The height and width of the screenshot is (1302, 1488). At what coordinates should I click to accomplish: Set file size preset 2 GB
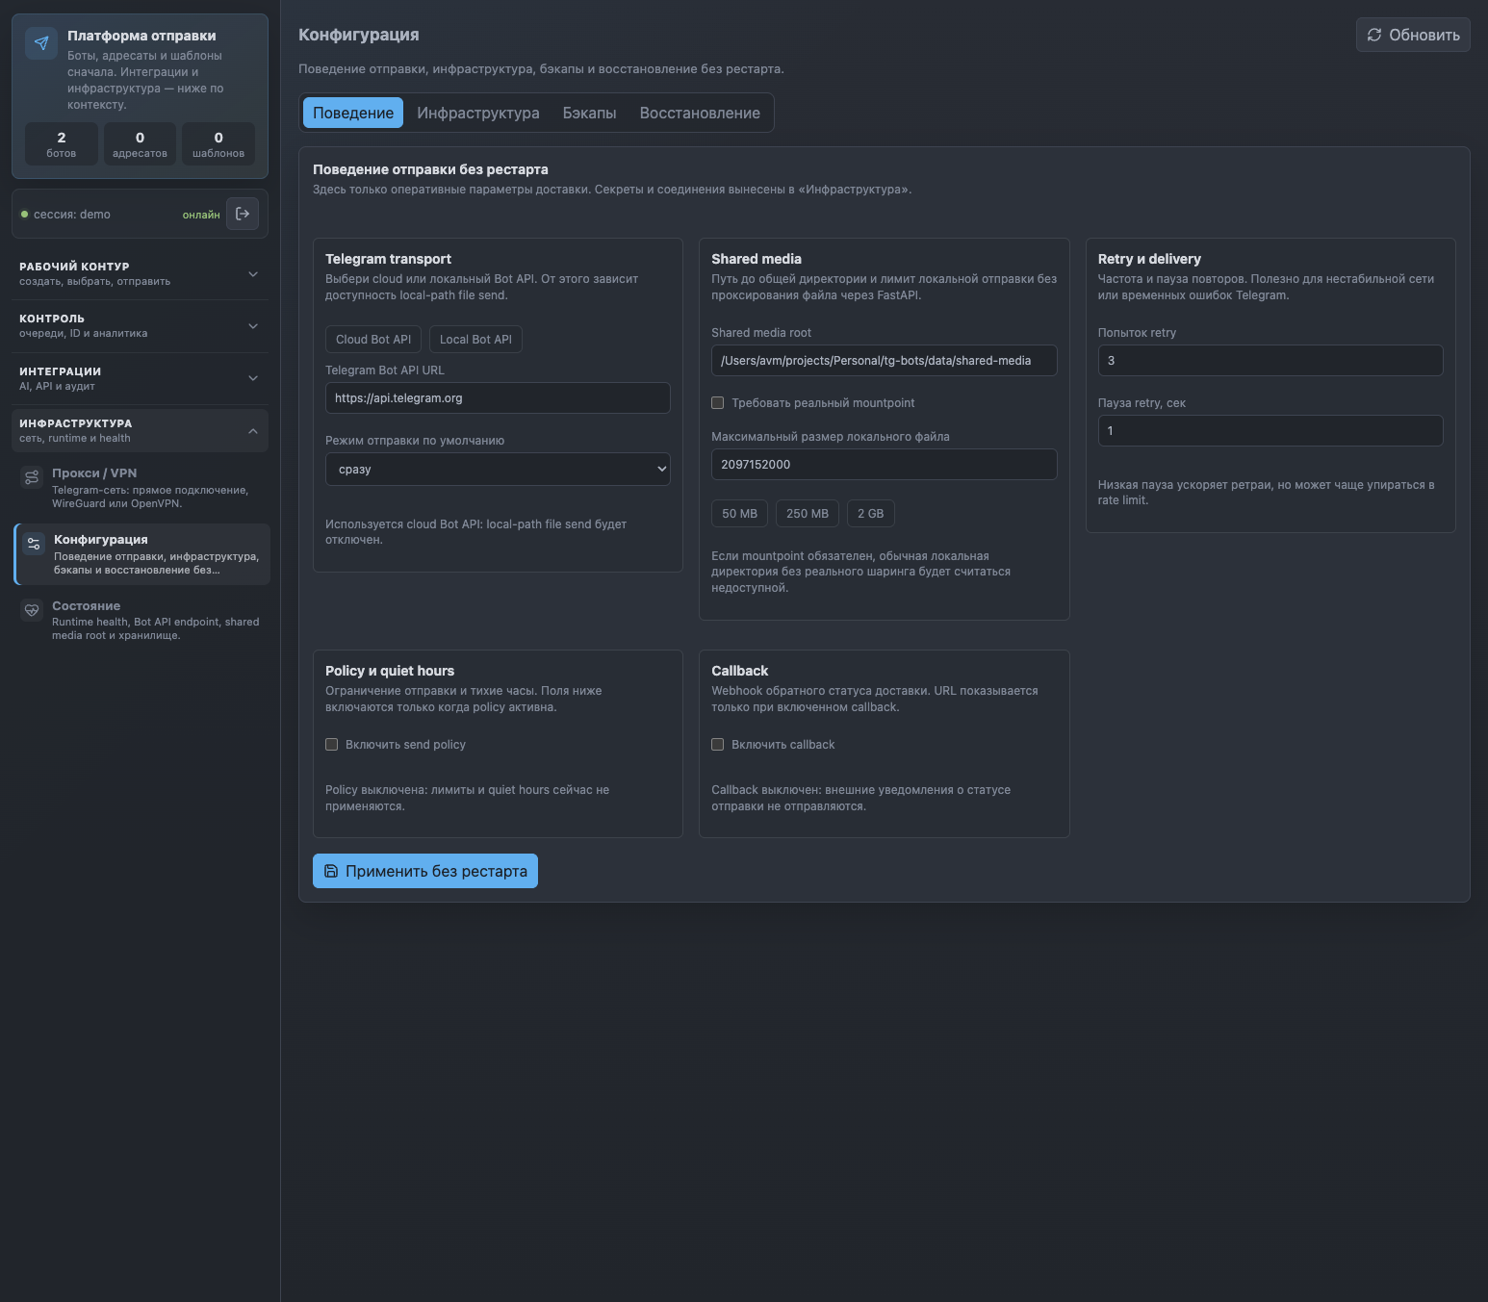pos(870,513)
